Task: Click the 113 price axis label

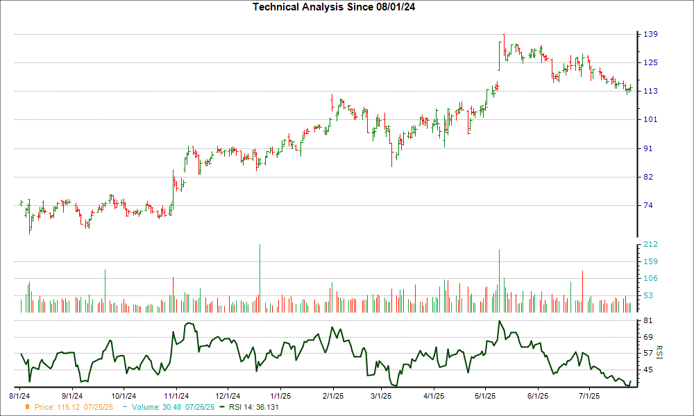Action: [x=650, y=91]
